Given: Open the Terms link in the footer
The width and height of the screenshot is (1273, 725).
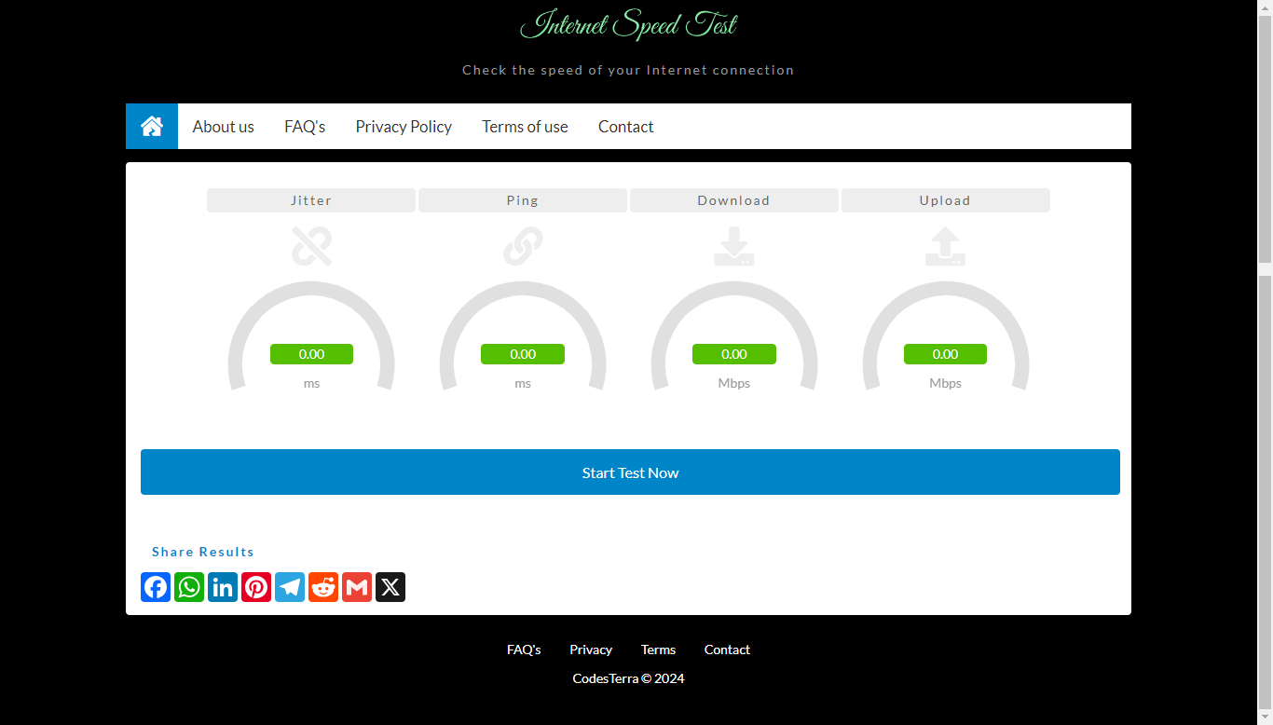Looking at the screenshot, I should 659,650.
